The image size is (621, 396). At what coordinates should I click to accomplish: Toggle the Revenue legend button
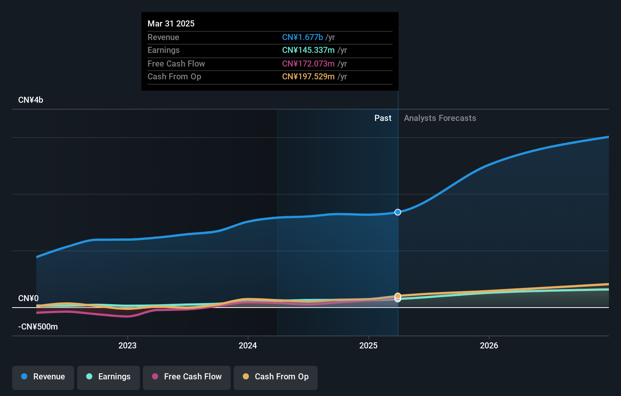(x=43, y=377)
